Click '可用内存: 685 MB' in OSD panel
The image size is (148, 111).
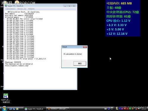[119, 3]
